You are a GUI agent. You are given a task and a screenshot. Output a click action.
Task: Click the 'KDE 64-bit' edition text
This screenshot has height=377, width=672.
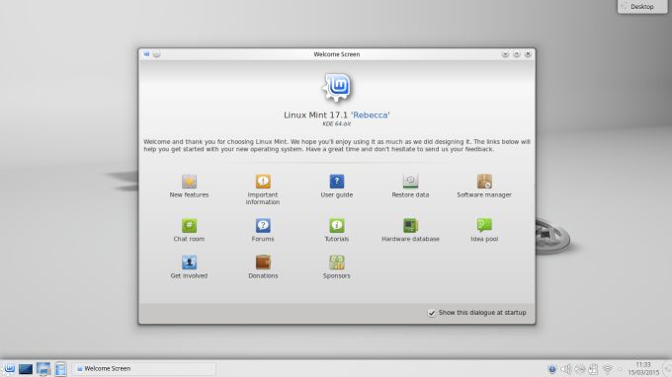coord(336,124)
